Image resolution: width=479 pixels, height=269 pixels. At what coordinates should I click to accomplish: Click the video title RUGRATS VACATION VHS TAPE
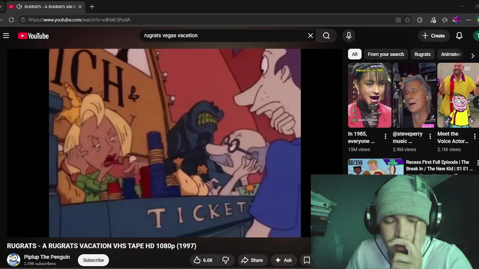click(101, 246)
